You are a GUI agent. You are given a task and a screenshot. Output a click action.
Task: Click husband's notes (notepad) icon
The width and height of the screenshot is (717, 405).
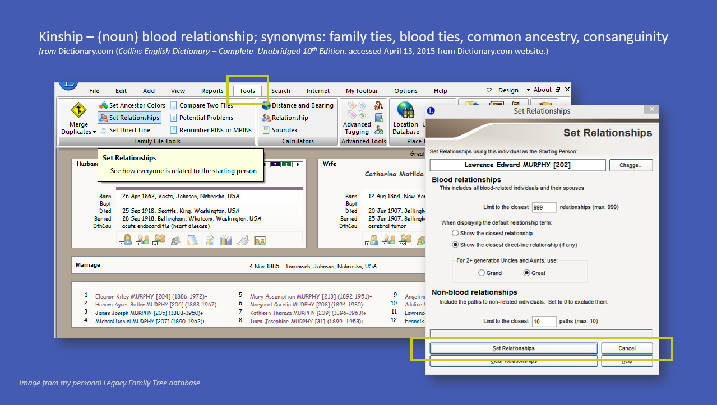coord(192,240)
